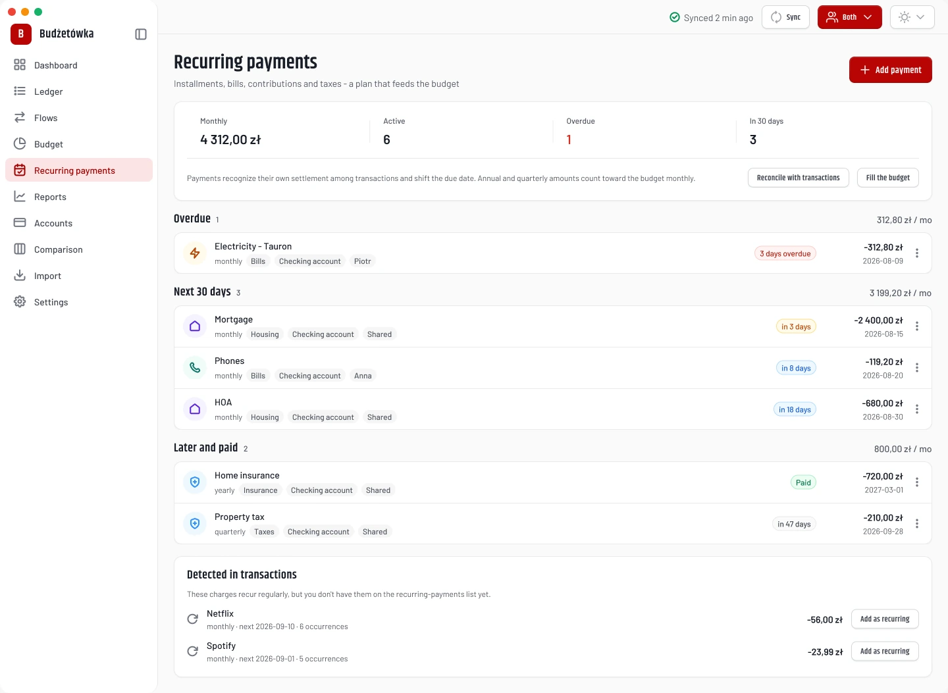Click the Reports chart icon
Screen dimensions: 948x693
click(x=20, y=197)
